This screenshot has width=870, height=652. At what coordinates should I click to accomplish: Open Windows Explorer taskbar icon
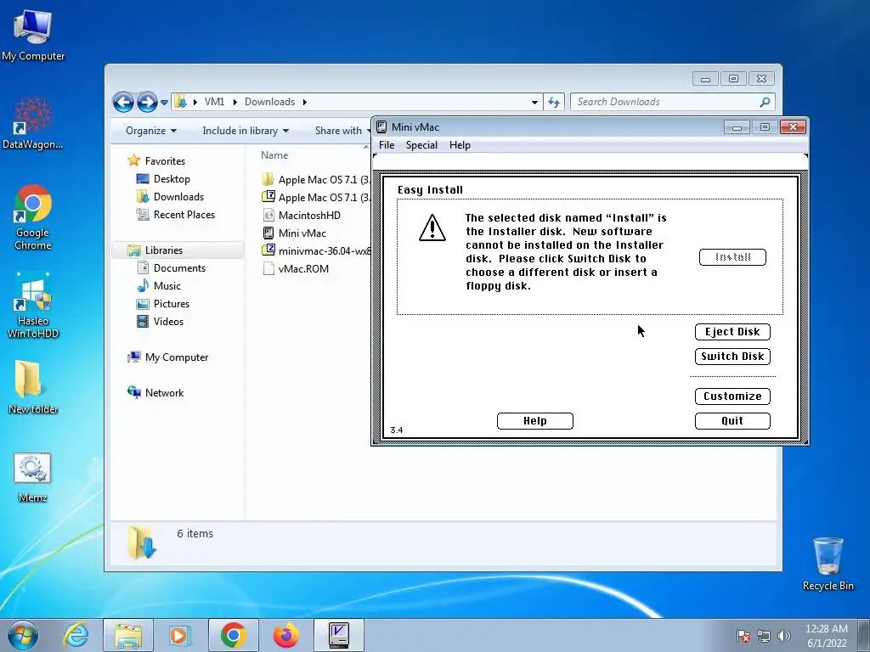tap(128, 635)
